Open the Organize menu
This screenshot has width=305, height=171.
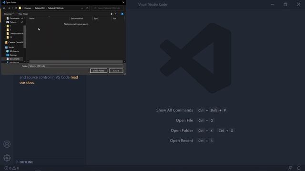coord(9,14)
